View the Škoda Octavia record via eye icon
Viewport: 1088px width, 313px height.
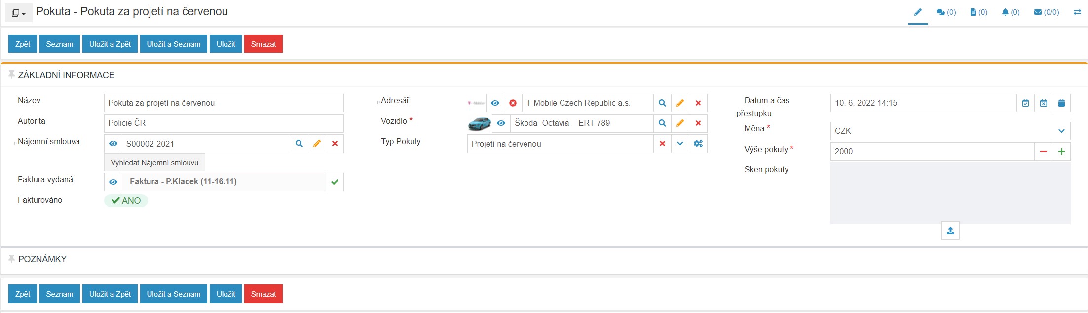(501, 123)
